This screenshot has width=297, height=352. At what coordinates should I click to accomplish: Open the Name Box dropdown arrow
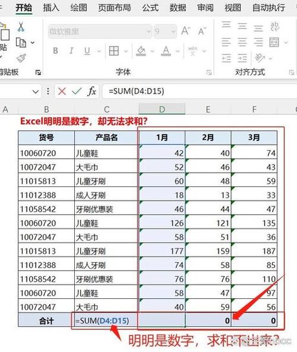click(x=36, y=92)
